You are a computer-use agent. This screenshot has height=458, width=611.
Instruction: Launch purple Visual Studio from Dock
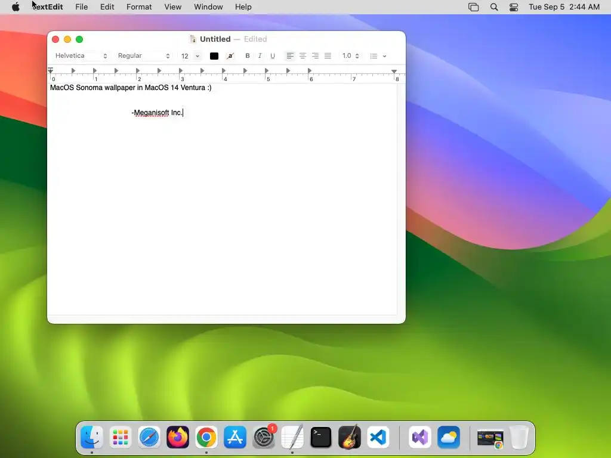pyautogui.click(x=419, y=437)
